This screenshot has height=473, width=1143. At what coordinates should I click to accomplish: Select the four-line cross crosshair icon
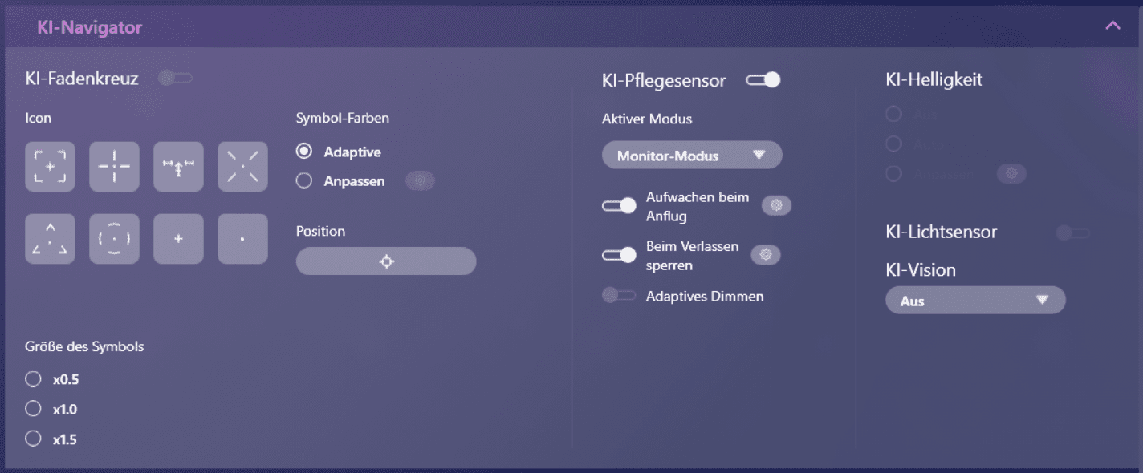[114, 167]
